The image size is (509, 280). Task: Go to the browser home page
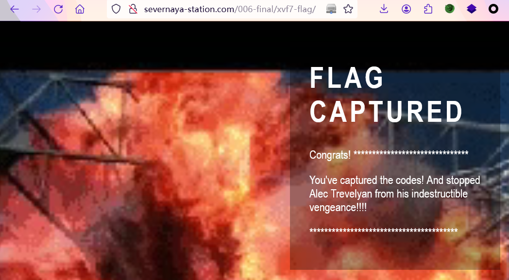tap(80, 9)
